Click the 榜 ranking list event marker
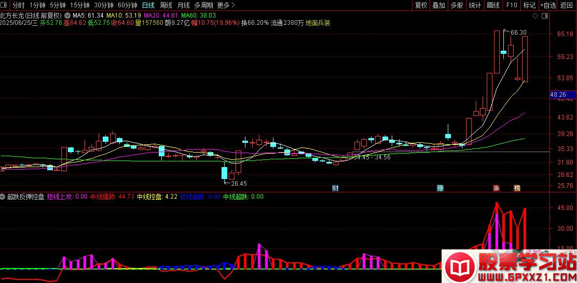This screenshot has width=577, height=283. point(517,188)
